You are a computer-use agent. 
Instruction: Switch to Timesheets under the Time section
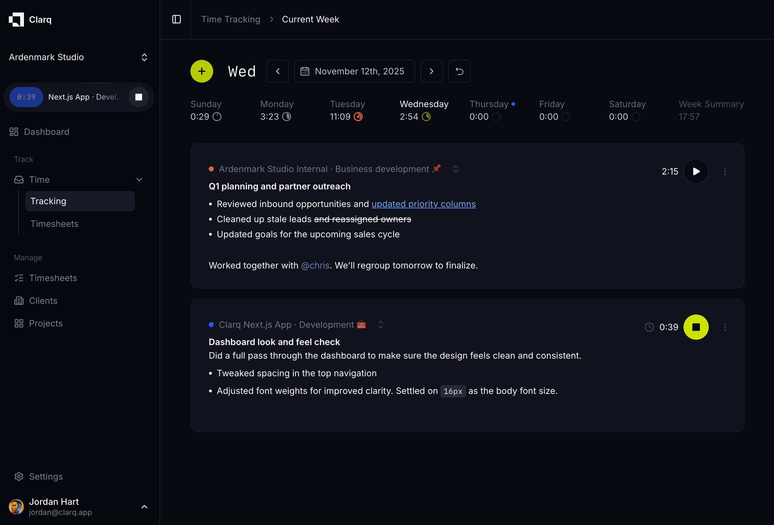point(54,224)
